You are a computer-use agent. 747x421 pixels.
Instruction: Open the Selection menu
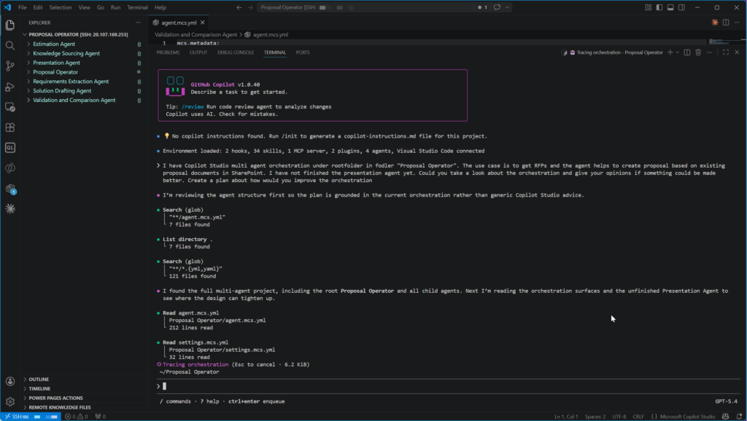61,7
